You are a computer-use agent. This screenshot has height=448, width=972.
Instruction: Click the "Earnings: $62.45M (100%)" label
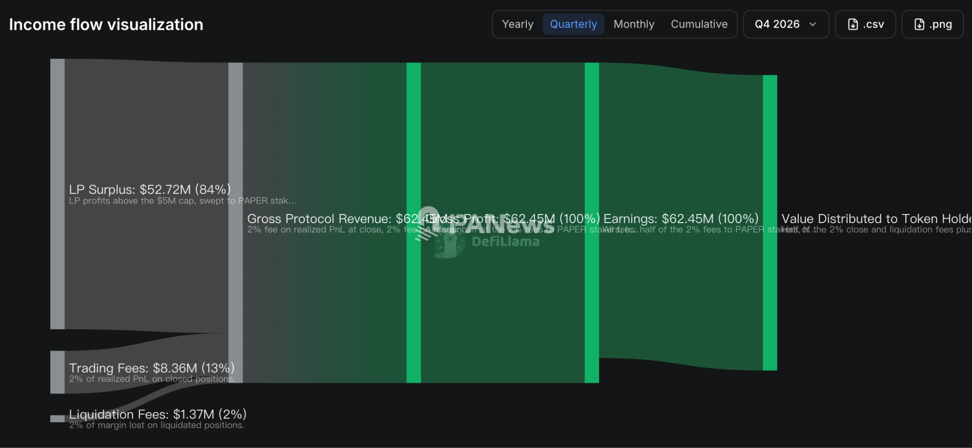[x=681, y=218]
